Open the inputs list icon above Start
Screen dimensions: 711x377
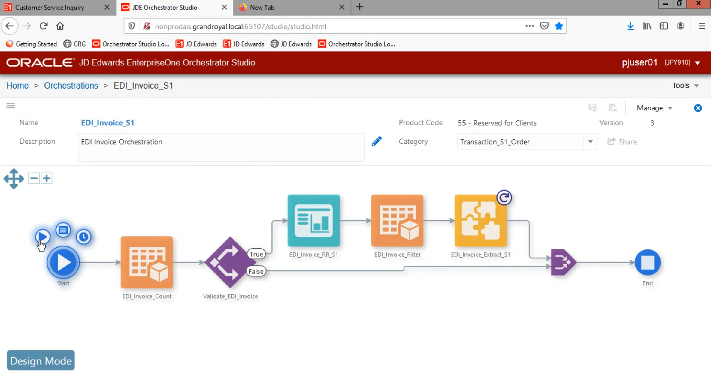coord(63,230)
